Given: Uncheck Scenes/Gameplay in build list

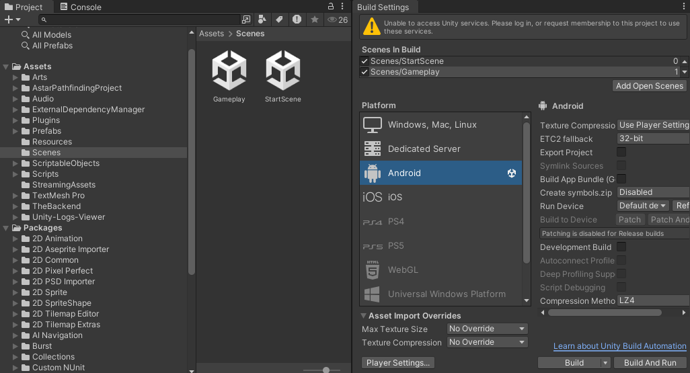Looking at the screenshot, I should click(365, 72).
